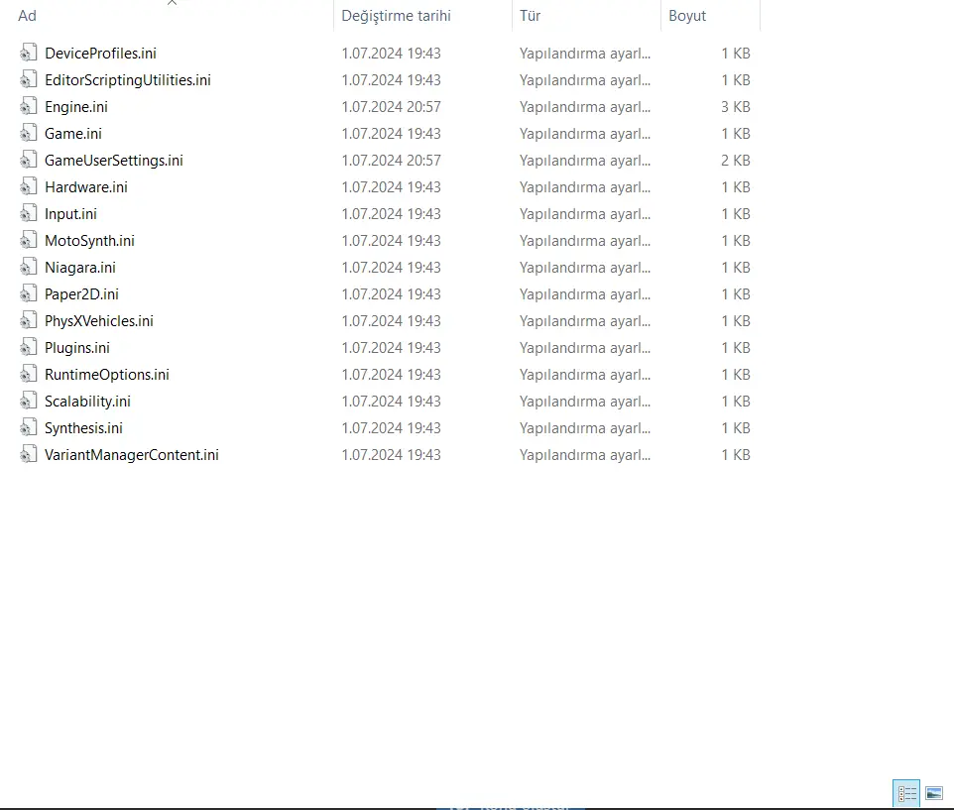Viewport: 954px width, 810px height.
Task: Click GameUserSettings.ini date 1.07.2024 20:57
Action: click(x=391, y=161)
